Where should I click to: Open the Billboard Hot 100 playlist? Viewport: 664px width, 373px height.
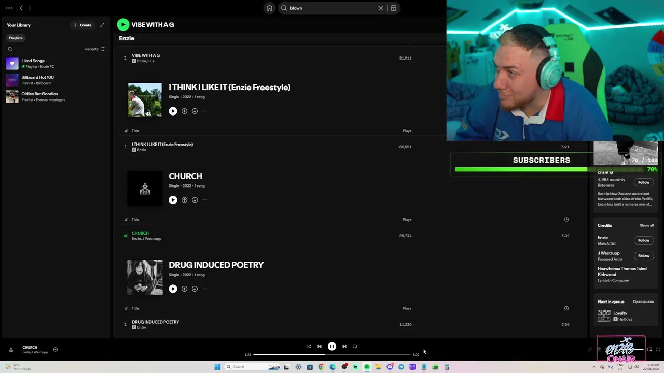[56, 80]
